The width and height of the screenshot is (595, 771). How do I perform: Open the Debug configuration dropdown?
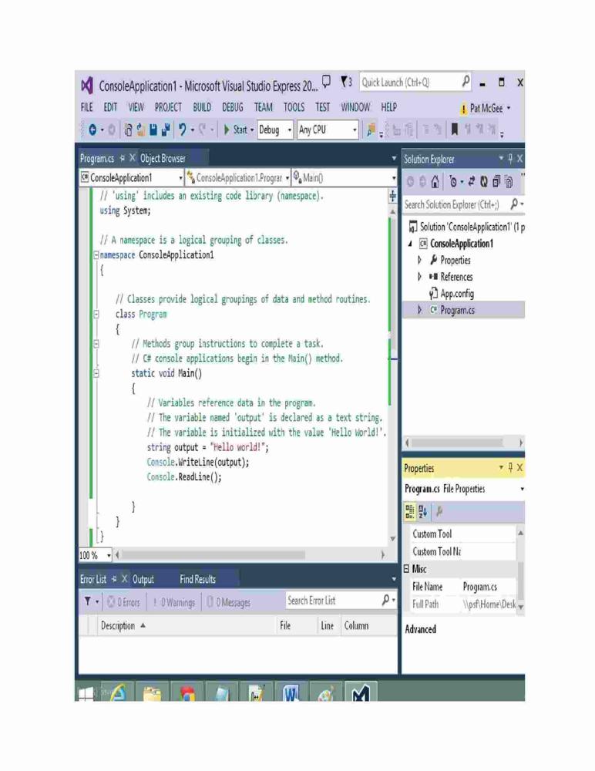point(275,130)
